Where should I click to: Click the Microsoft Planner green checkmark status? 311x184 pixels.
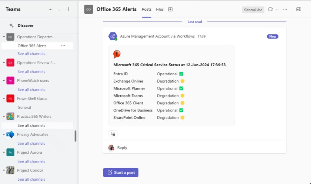[x=181, y=88]
